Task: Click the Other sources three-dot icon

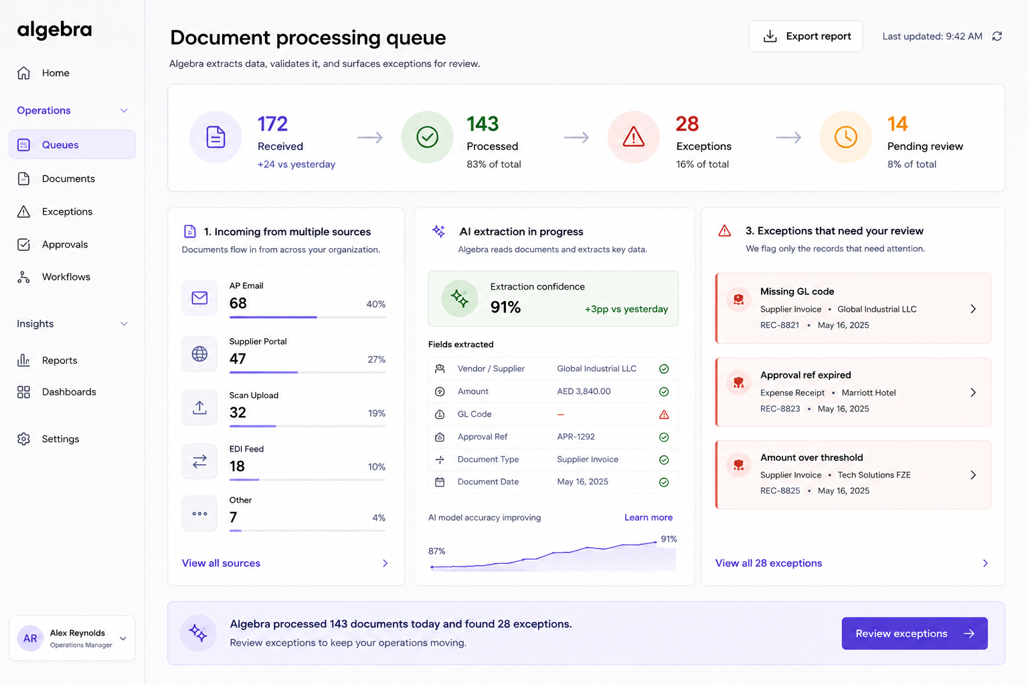Action: (199, 514)
